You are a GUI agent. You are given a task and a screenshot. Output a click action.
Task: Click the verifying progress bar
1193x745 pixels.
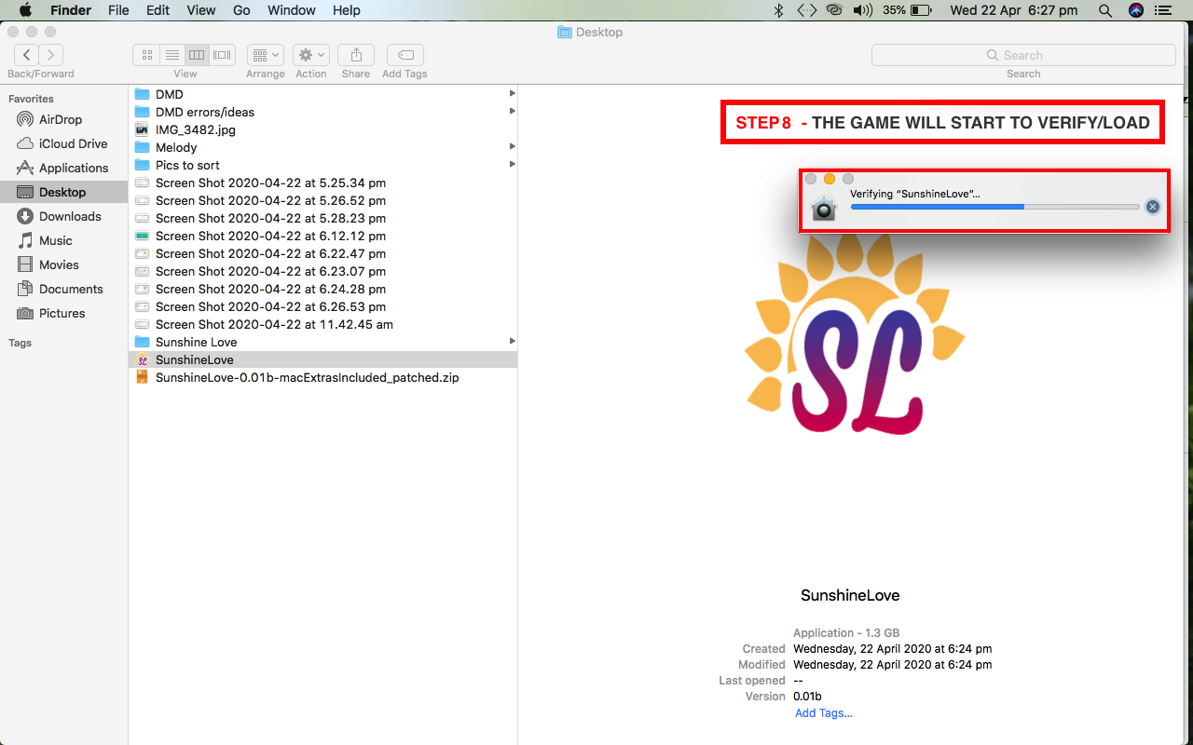point(994,207)
